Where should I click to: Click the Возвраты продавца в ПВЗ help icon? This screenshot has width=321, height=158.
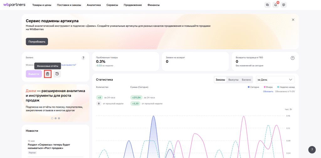pos(292,58)
